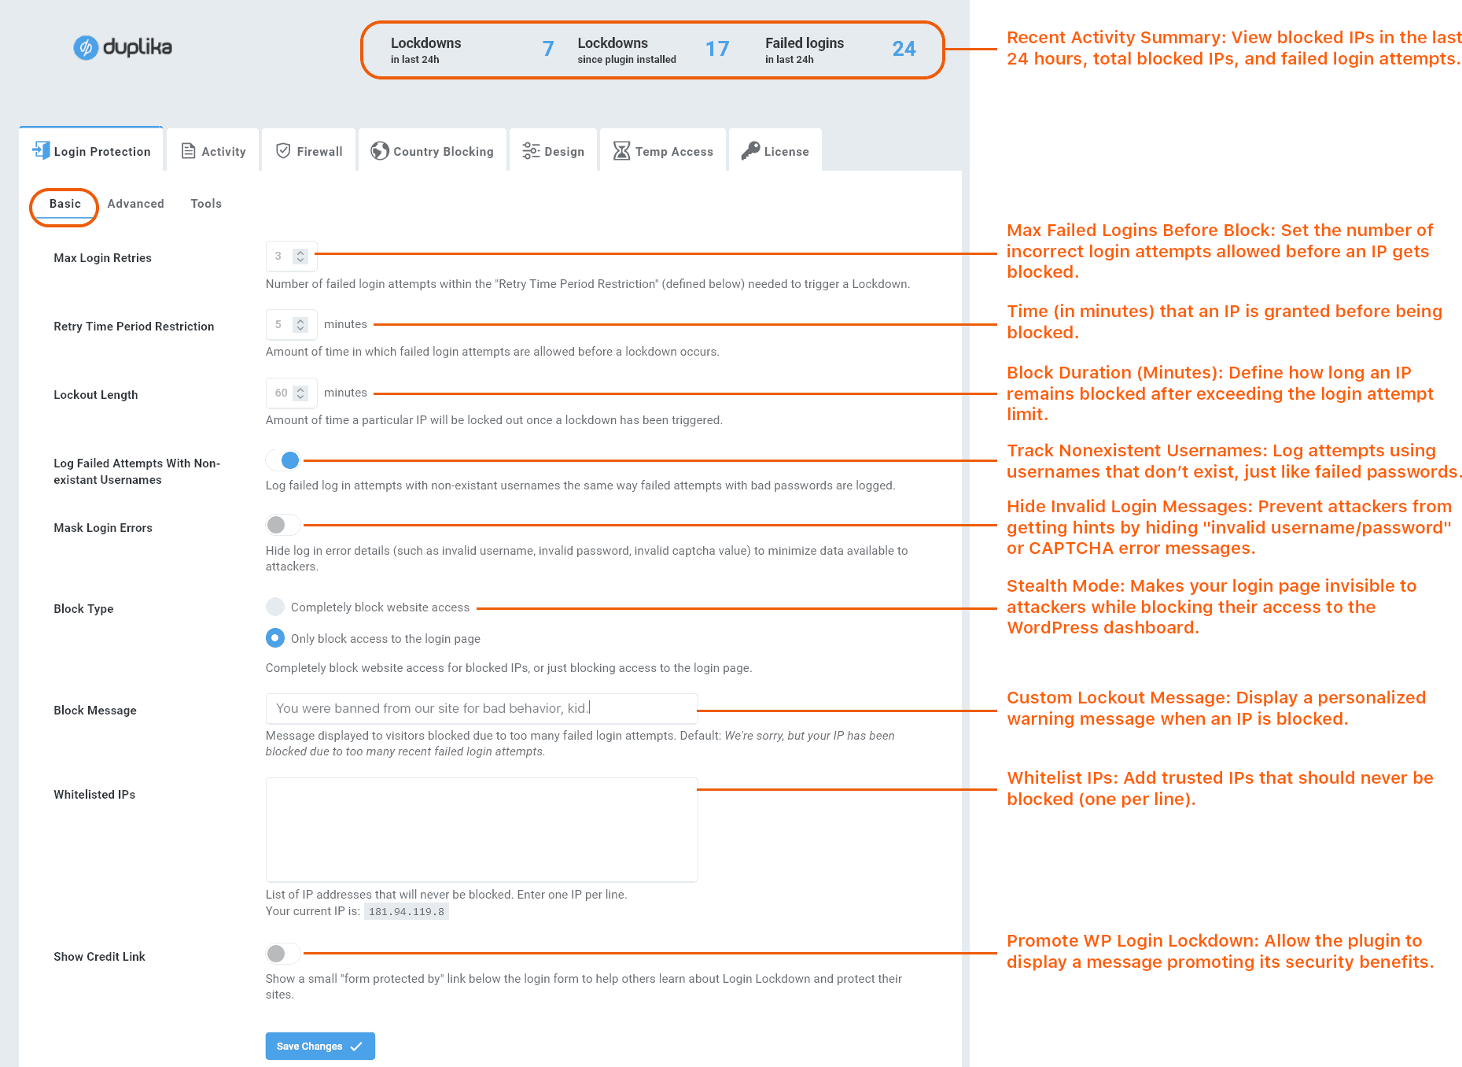
Task: Open Temp Access using the hourglass icon
Action: tap(621, 150)
